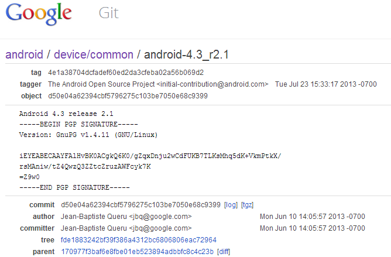Screen dimensions: 391x257
Task: Click the Android 4.3 release 2.1 message
Action: (66, 114)
